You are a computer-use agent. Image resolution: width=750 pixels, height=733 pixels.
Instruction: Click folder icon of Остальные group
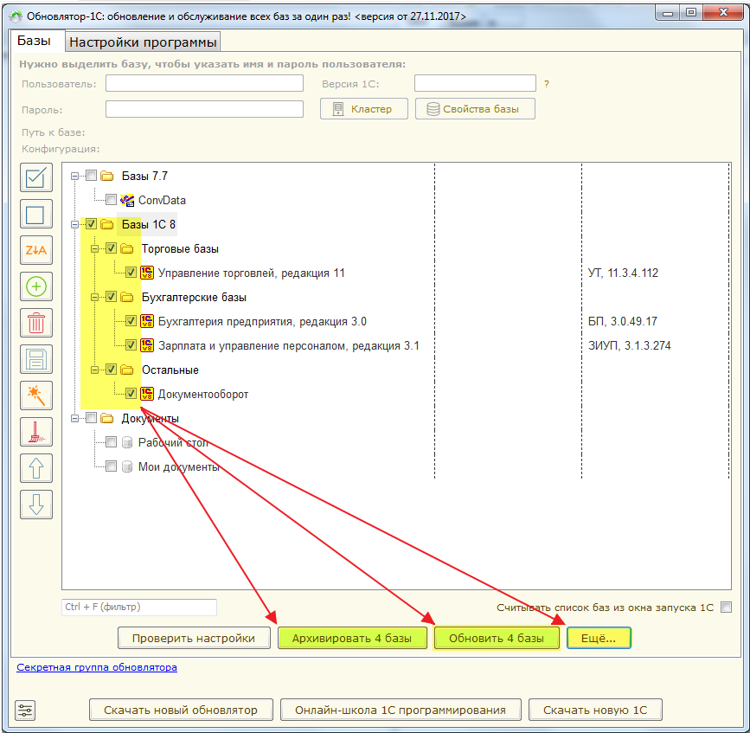click(127, 370)
